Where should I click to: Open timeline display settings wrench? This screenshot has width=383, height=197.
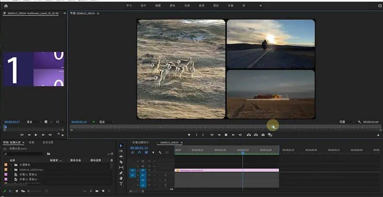click(160, 153)
